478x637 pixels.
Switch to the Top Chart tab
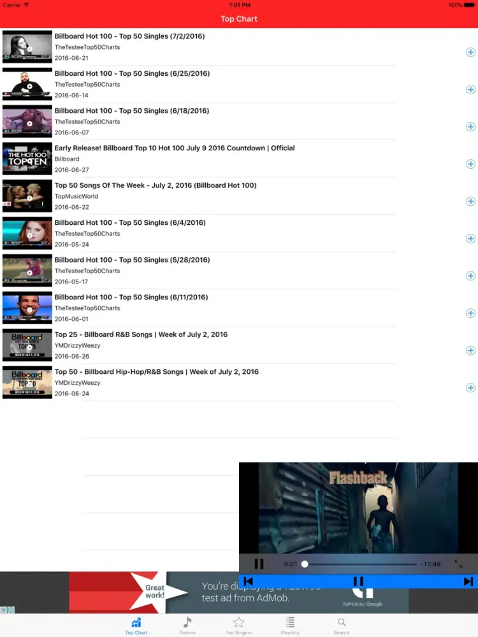click(136, 626)
